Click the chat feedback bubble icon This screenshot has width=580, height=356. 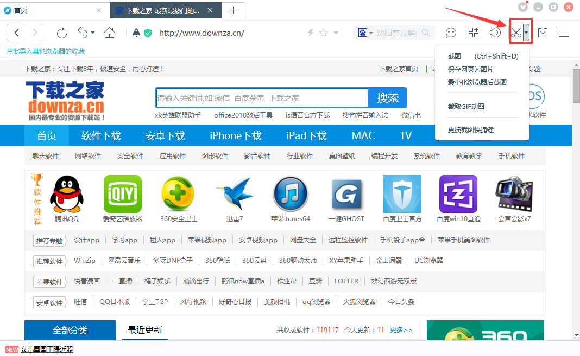(451, 33)
